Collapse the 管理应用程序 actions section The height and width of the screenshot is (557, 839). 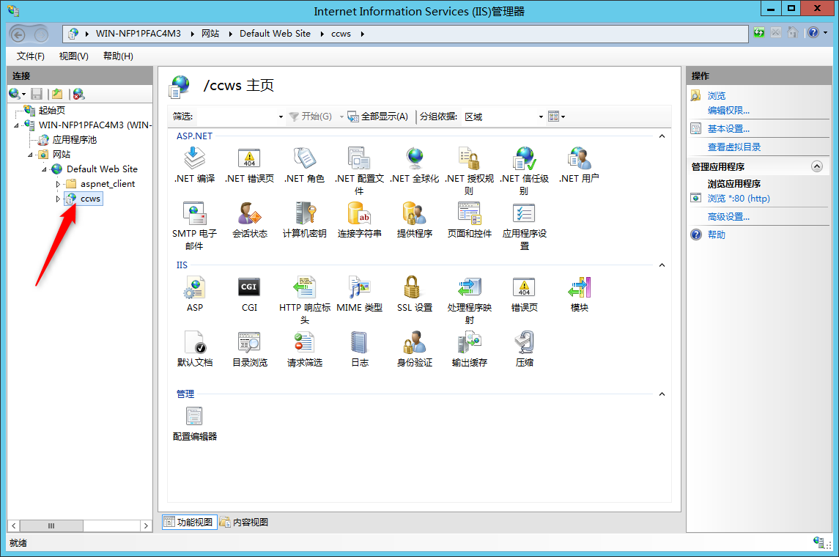point(816,166)
